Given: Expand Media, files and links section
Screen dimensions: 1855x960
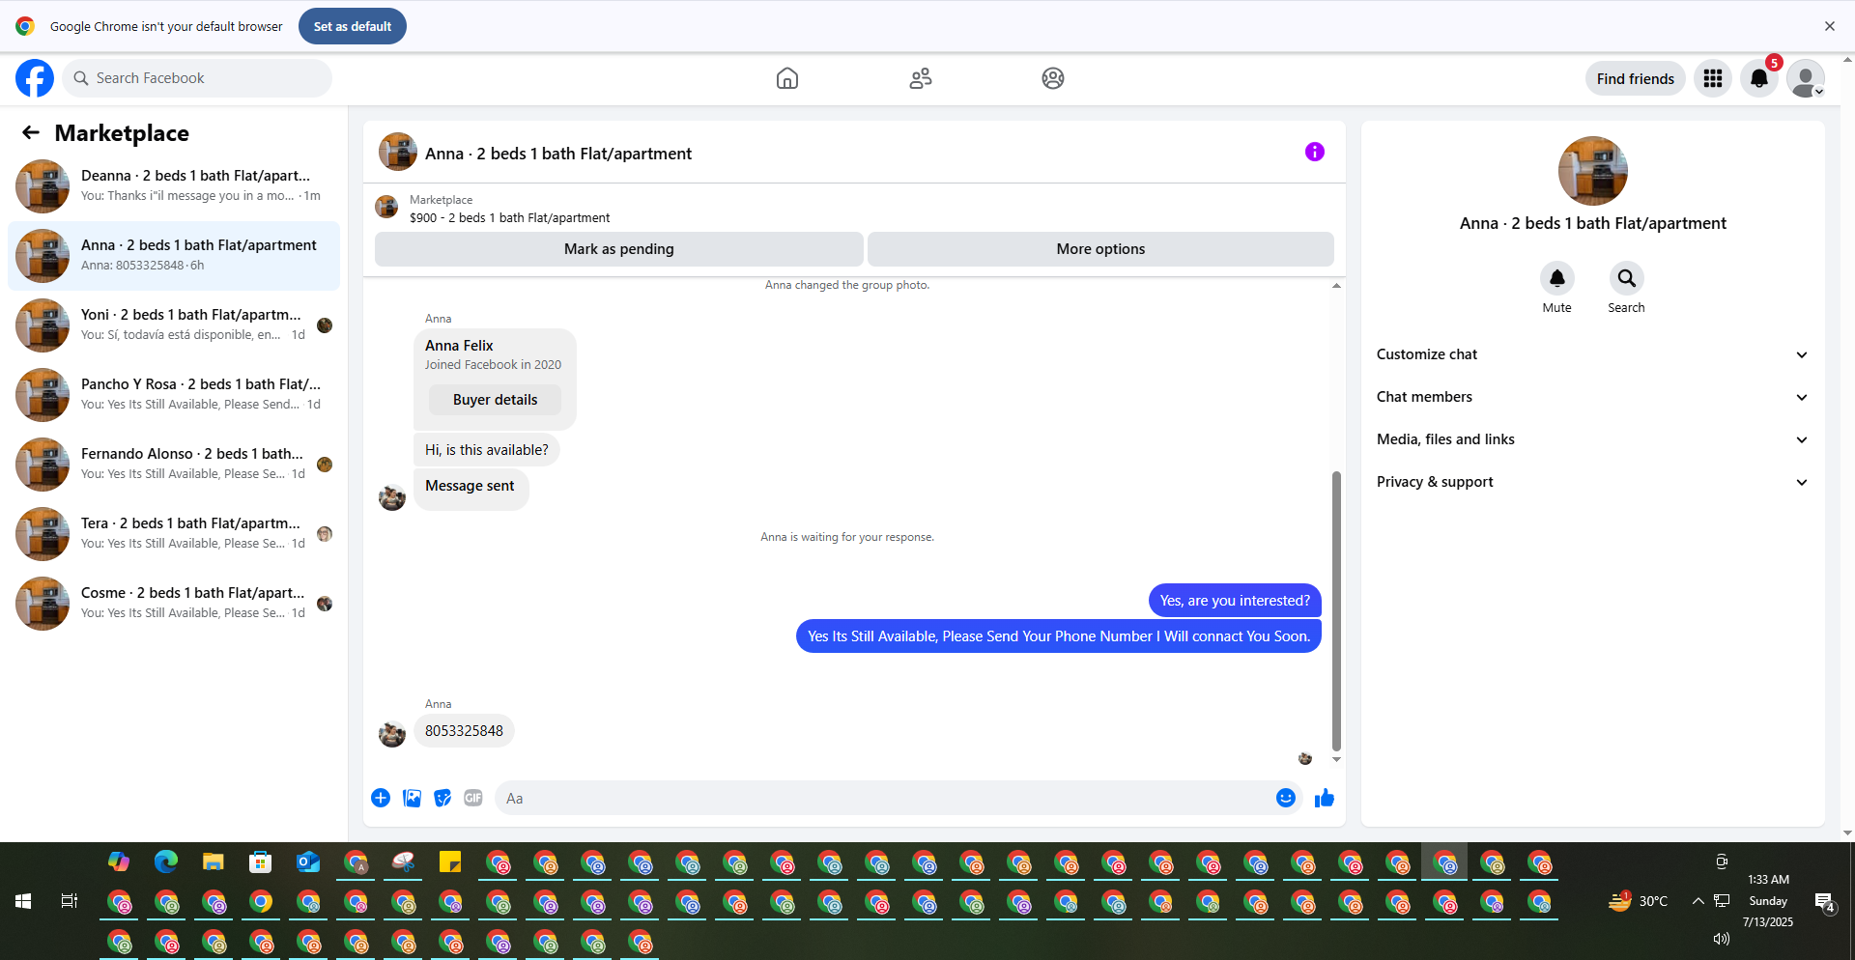Looking at the screenshot, I should 1592,439.
